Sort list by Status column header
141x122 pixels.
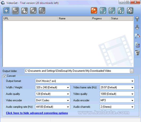click(122, 18)
